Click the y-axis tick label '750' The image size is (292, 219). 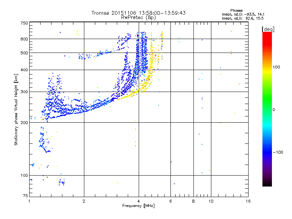[x=24, y=23]
